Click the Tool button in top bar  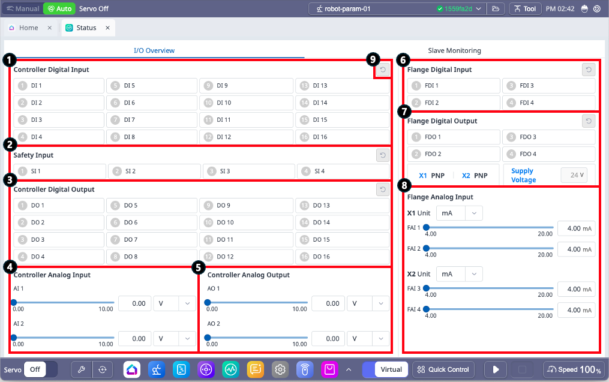524,9
